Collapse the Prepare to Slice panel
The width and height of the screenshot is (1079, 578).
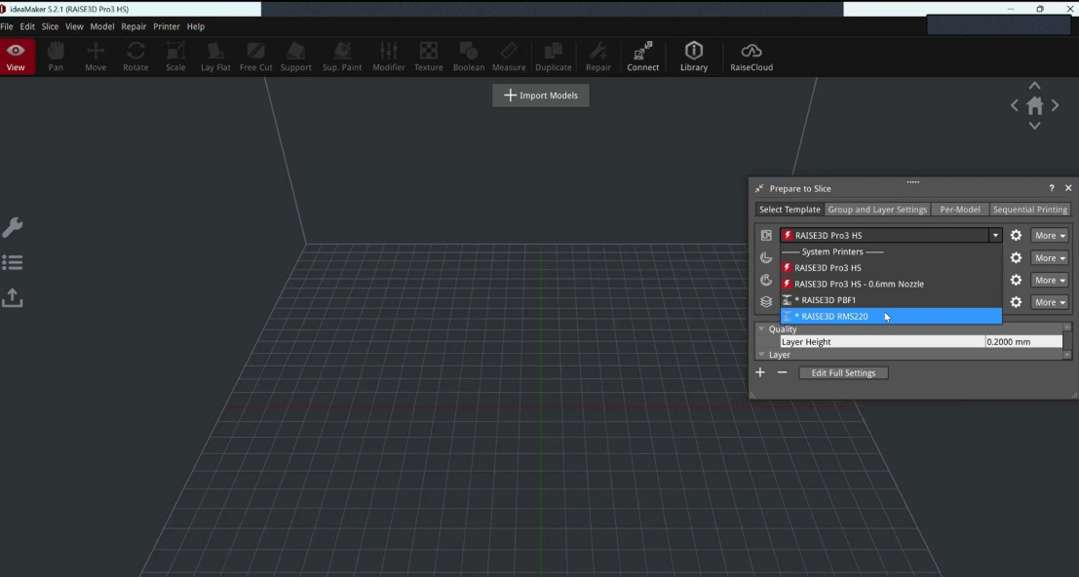[759, 188]
